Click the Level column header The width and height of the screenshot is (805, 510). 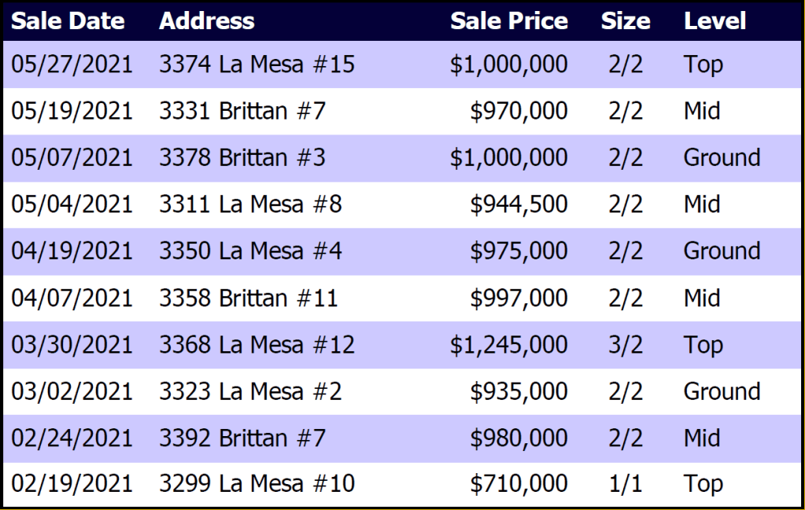[x=715, y=21]
